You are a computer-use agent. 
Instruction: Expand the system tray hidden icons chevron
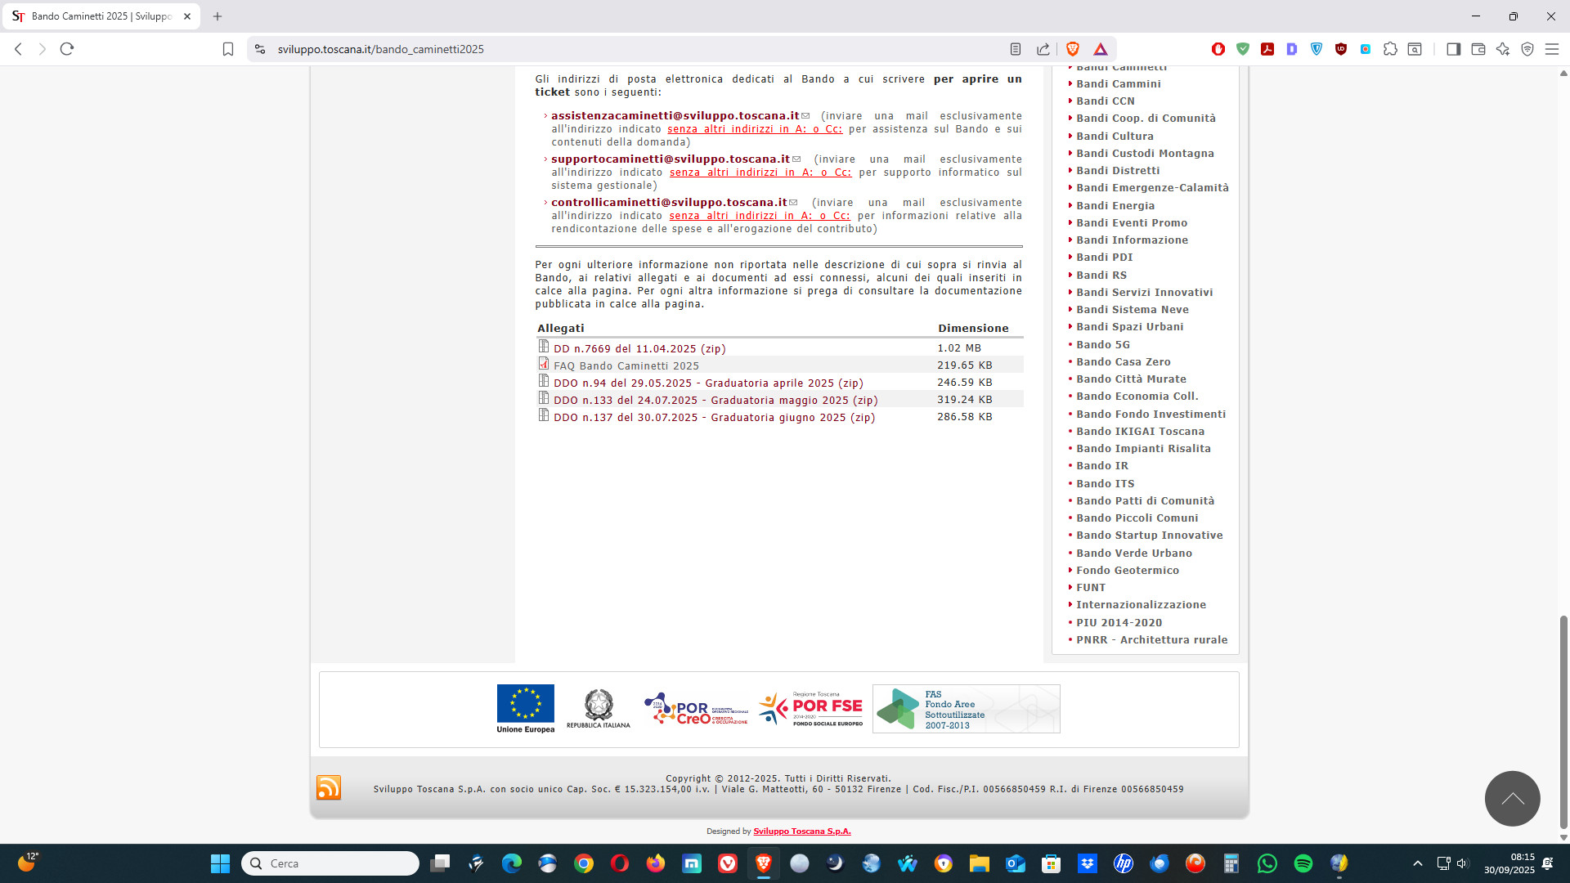pos(1417,863)
